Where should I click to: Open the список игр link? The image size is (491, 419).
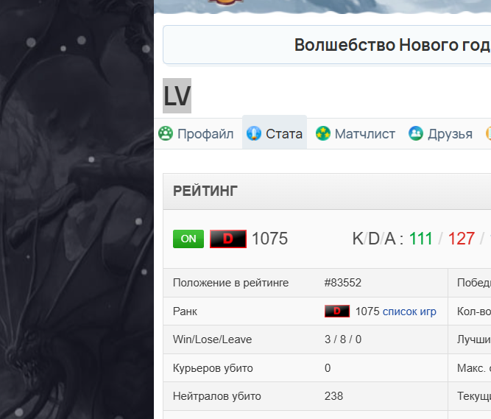point(409,311)
